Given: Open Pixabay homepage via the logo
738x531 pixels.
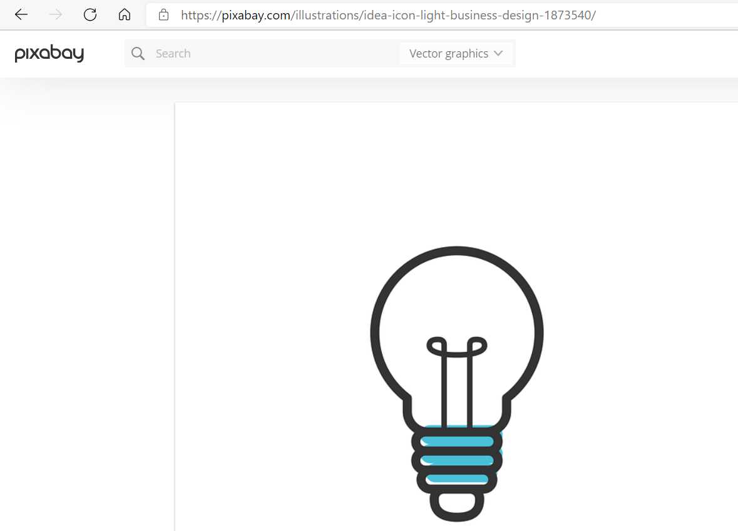Looking at the screenshot, I should [49, 53].
